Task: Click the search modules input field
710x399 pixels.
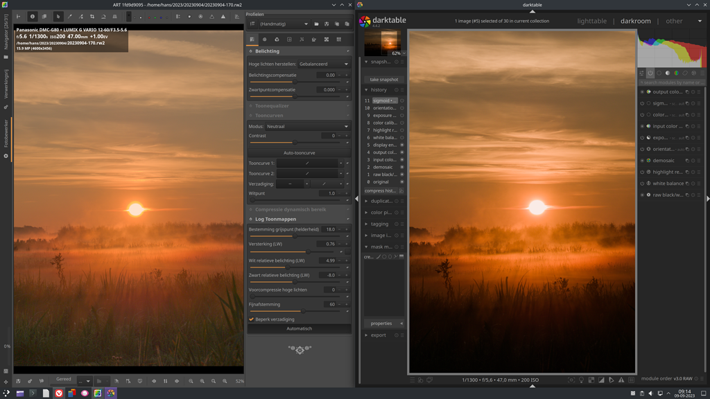Action: click(673, 82)
